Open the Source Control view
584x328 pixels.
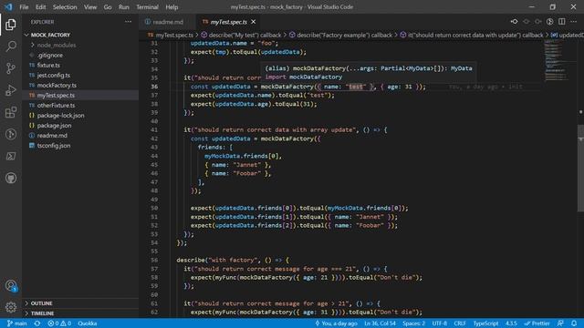(x=11, y=68)
